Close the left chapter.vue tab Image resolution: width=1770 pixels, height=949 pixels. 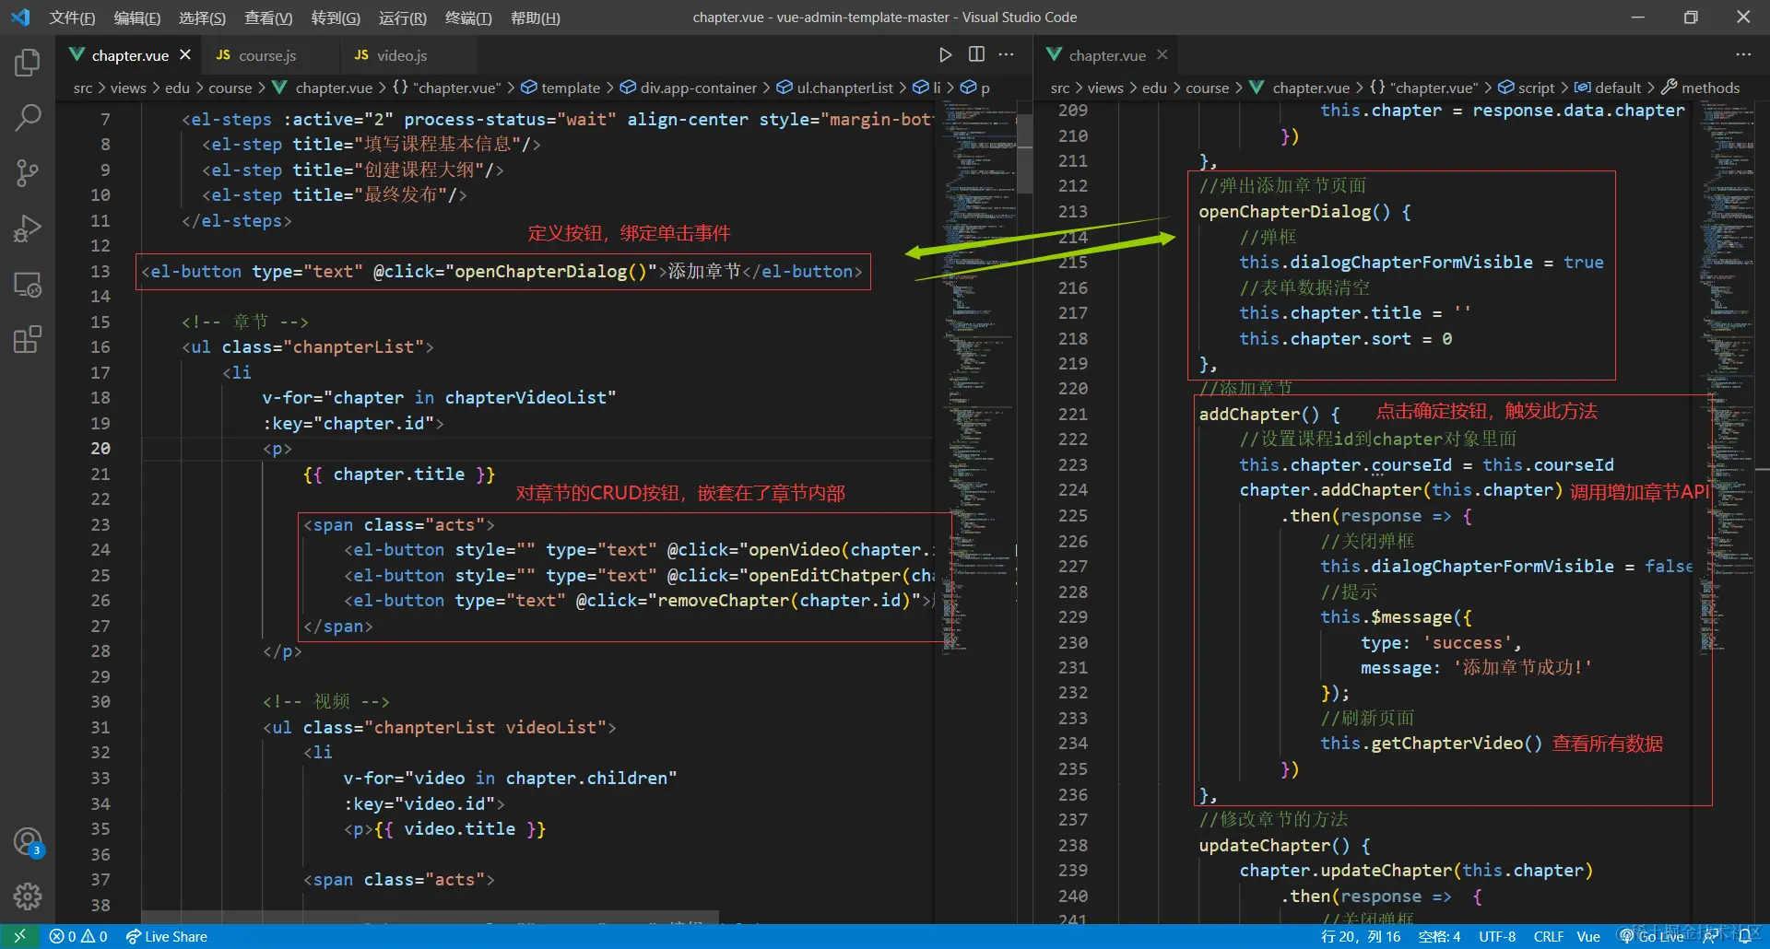click(x=185, y=55)
